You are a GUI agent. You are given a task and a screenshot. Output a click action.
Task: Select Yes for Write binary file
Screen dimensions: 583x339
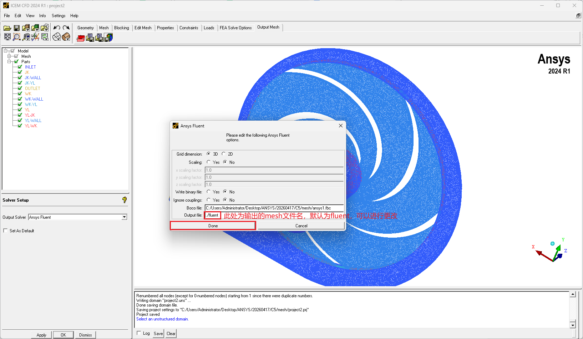point(209,192)
